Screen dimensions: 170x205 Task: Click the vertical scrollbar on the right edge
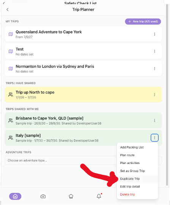coord(167,95)
